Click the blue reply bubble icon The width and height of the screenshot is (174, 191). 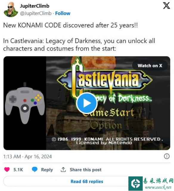click(35, 170)
